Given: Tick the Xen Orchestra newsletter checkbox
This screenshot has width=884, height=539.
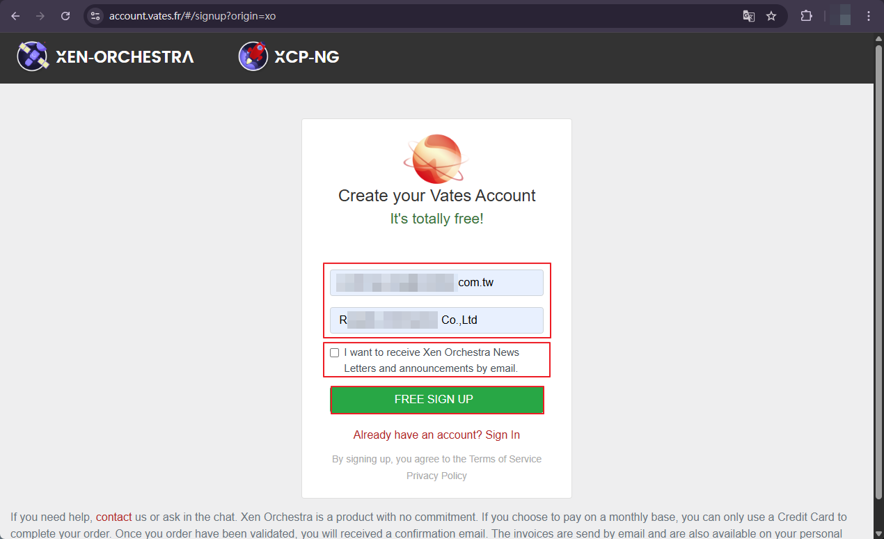Looking at the screenshot, I should 335,353.
